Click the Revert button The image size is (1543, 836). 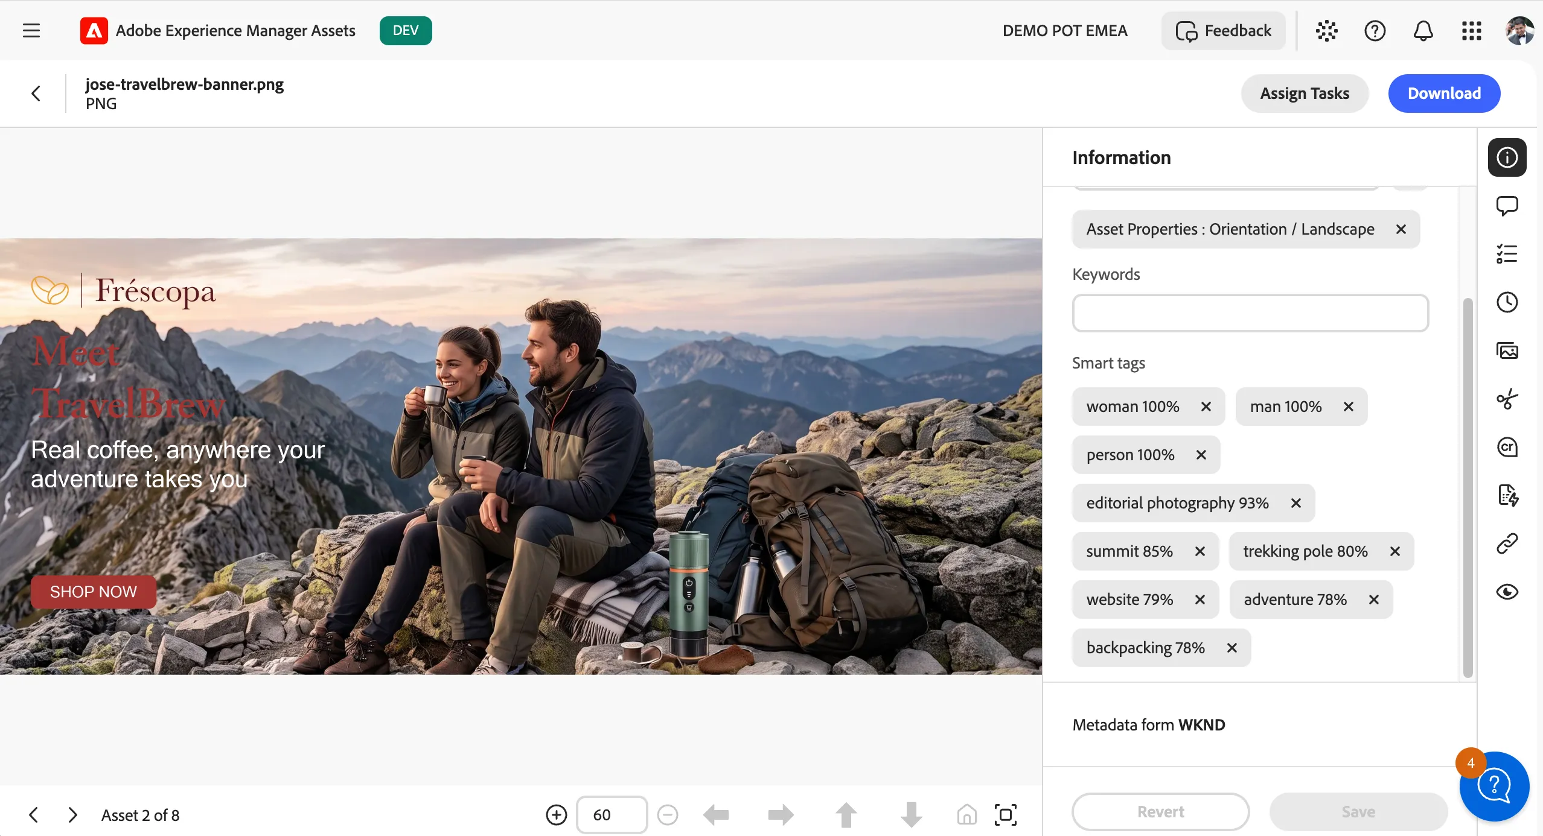(1160, 812)
